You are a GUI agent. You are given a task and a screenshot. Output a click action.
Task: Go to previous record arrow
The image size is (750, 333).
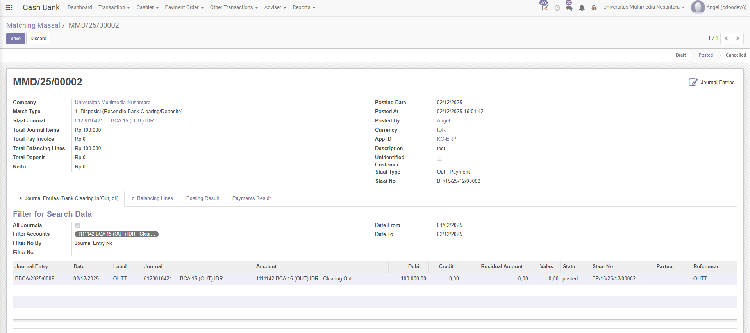click(x=726, y=38)
